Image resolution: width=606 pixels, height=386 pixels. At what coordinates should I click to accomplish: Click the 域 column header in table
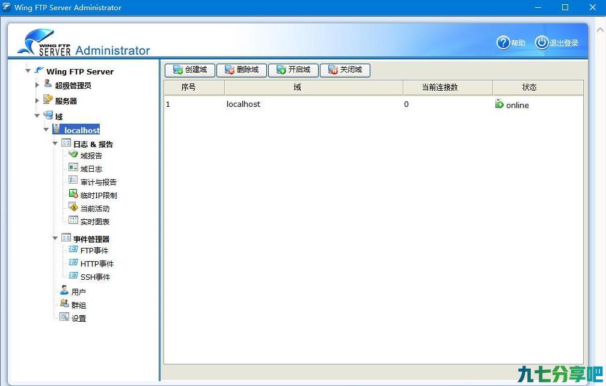click(x=313, y=88)
